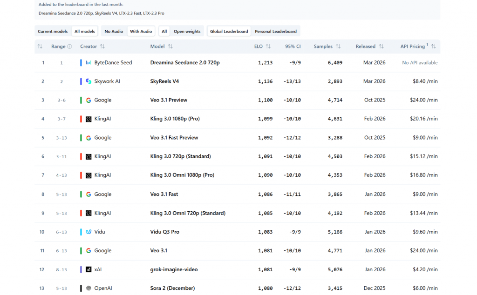477x295 pixels.
Task: Click the ByteDance Seed logo icon
Action: tap(89, 63)
